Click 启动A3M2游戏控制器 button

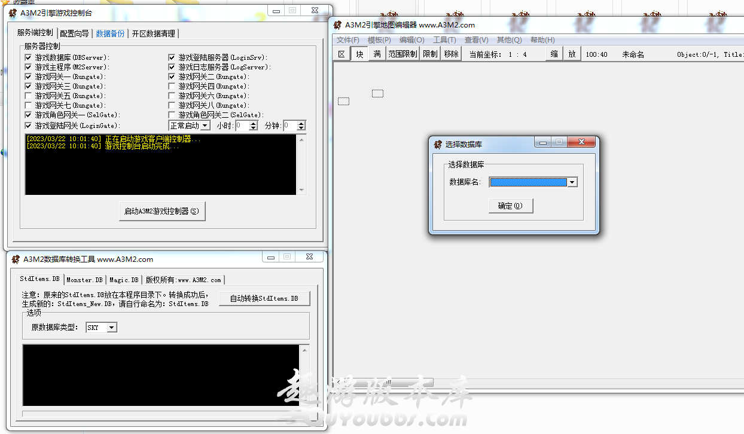coord(161,211)
